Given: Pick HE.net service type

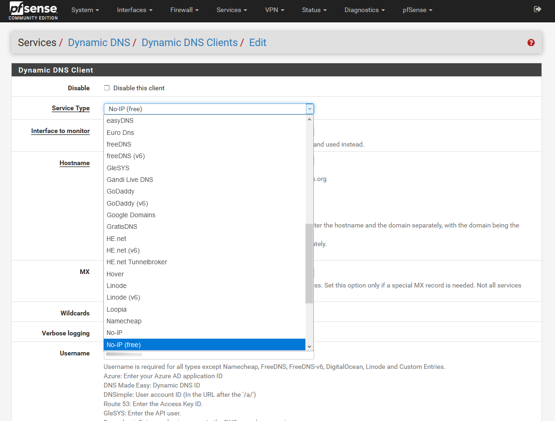Looking at the screenshot, I should click(204, 239).
